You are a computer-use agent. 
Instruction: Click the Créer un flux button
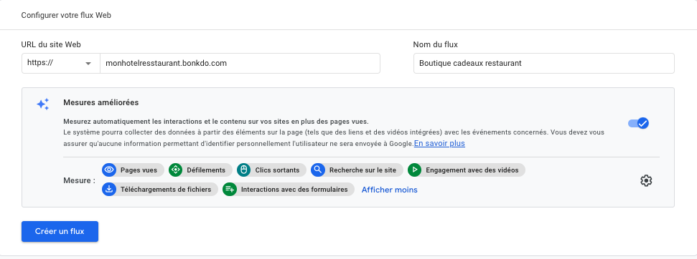(x=60, y=232)
